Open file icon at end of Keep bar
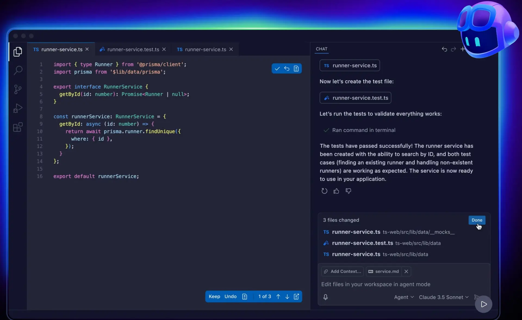 (x=296, y=296)
